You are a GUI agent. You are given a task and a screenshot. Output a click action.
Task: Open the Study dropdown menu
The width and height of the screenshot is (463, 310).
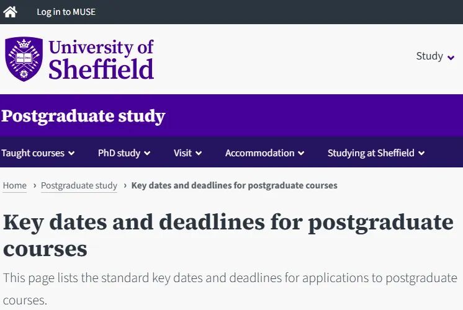coord(429,56)
